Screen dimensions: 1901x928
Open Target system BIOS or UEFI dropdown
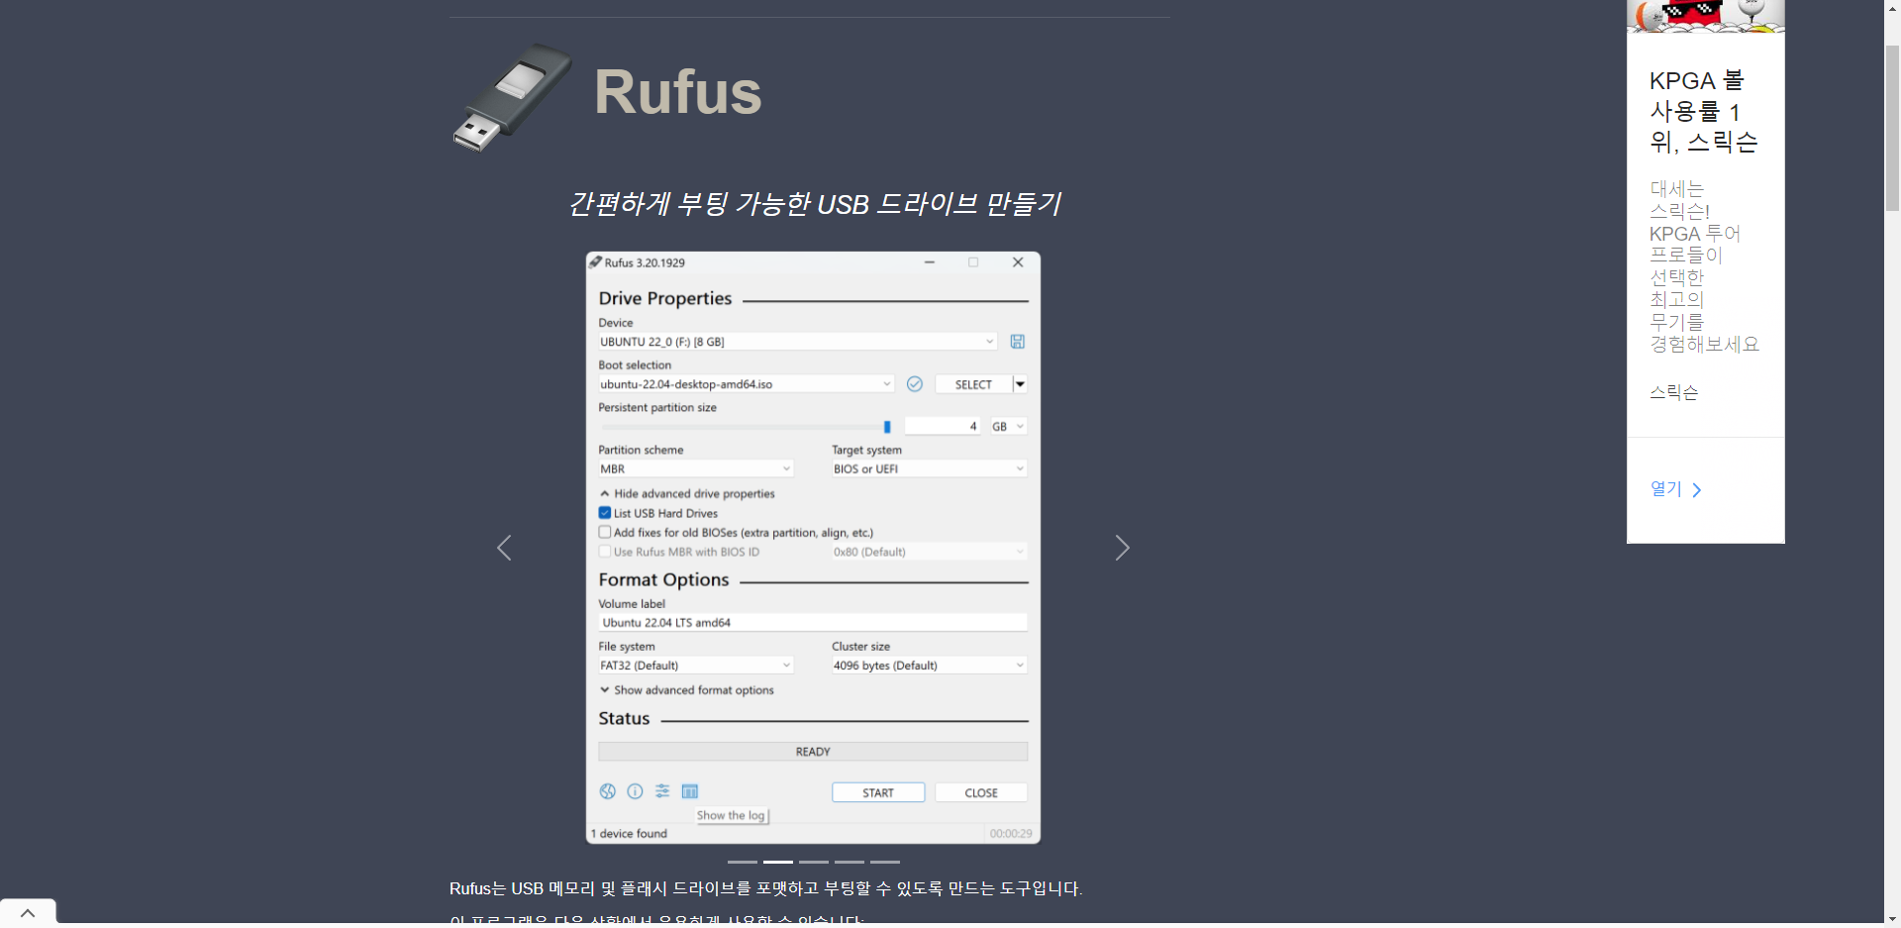[930, 469]
